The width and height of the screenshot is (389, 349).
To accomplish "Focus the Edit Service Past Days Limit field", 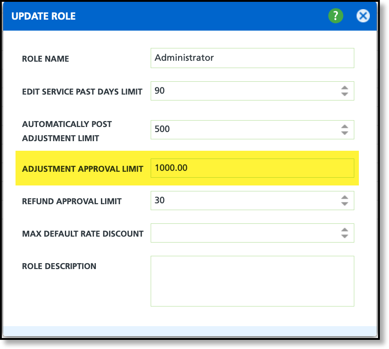I will (252, 91).
